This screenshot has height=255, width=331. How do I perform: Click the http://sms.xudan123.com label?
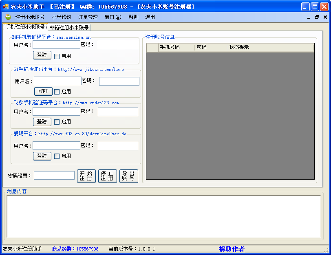pos(91,103)
